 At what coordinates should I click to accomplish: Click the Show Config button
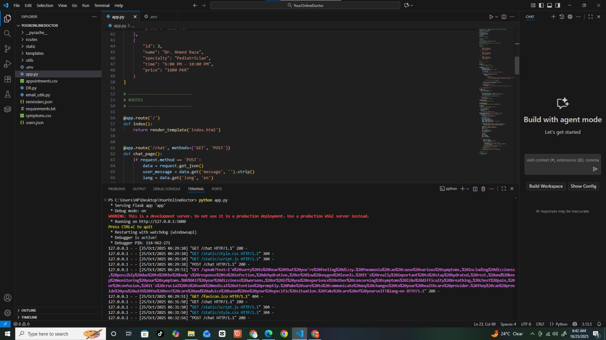[583, 186]
